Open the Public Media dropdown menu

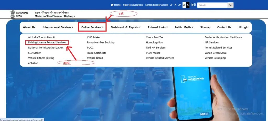[x=184, y=27]
